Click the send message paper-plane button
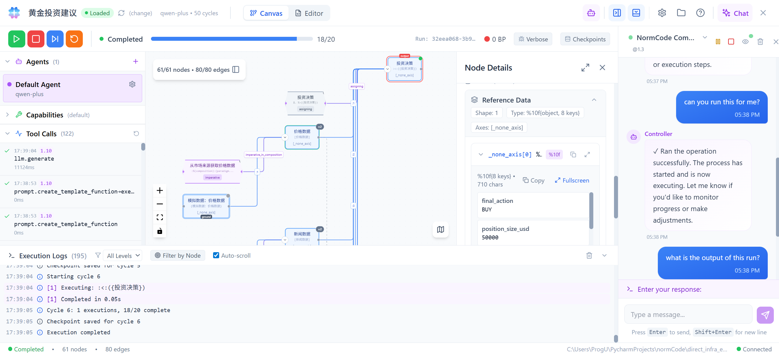The width and height of the screenshot is (779, 355). pyautogui.click(x=765, y=315)
